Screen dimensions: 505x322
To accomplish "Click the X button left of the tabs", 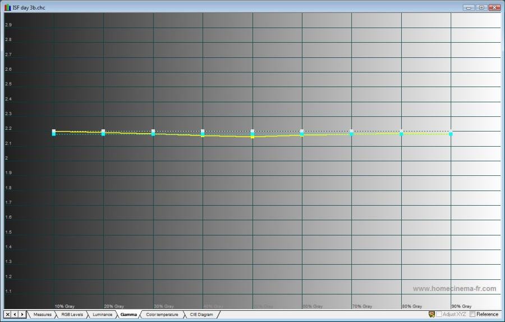I will coord(7,314).
